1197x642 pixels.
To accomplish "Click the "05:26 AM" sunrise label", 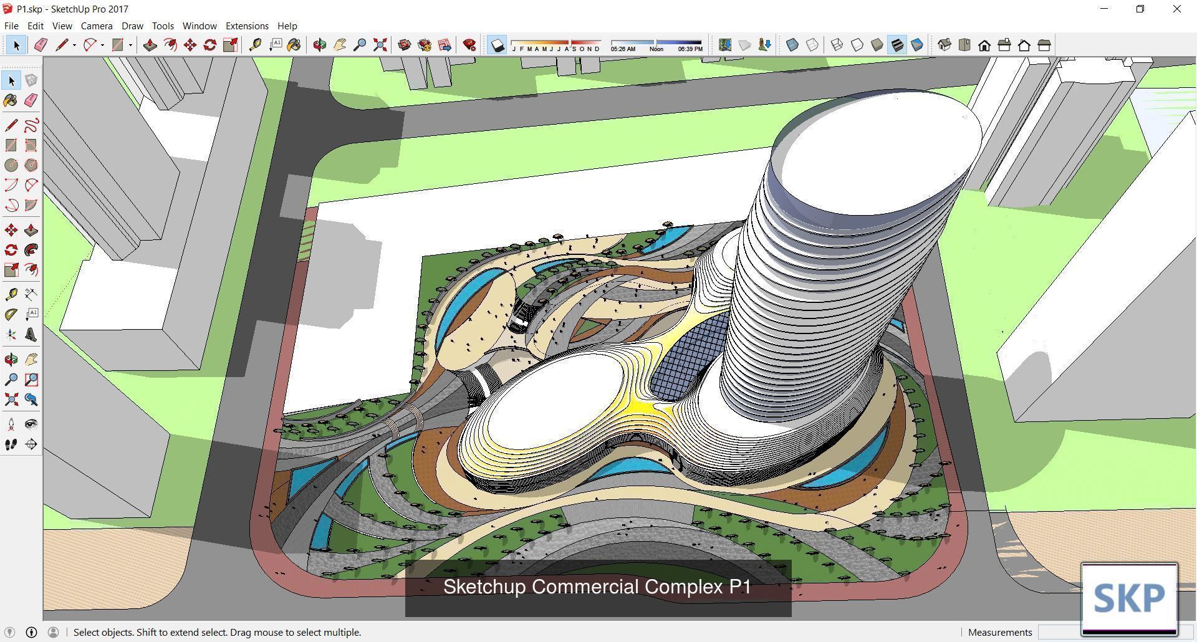I will 623,49.
